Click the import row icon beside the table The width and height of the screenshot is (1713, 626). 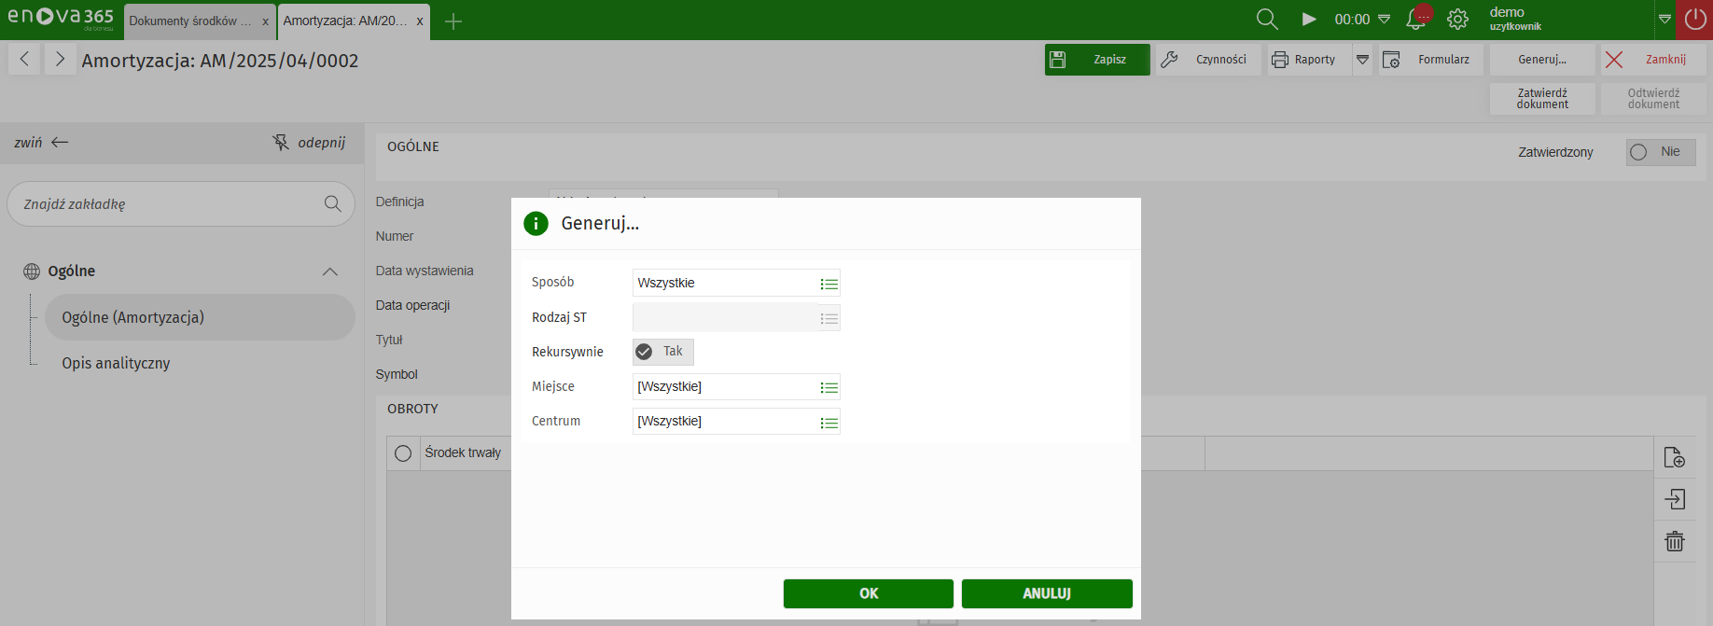click(x=1674, y=499)
